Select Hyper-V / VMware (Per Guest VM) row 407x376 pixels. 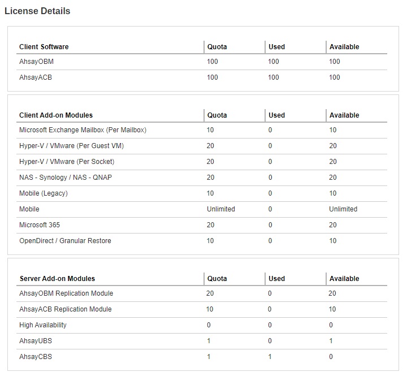click(x=71, y=146)
